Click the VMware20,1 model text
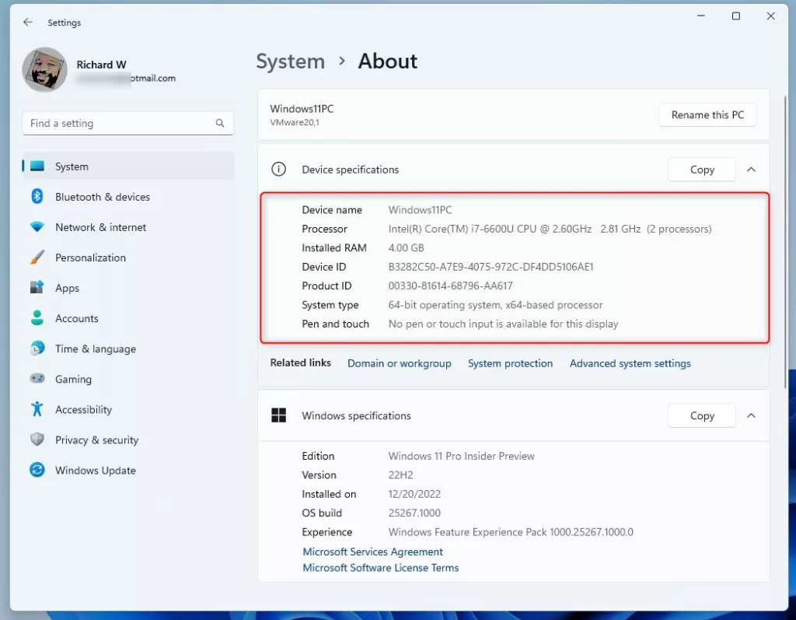This screenshot has width=796, height=620. pyautogui.click(x=295, y=122)
